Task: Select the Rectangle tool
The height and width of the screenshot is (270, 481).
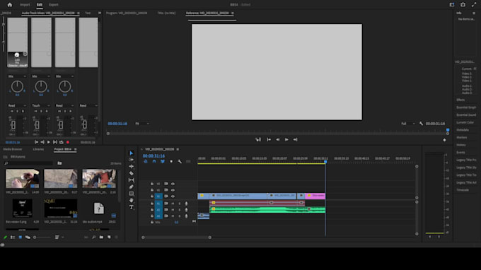Action: (x=132, y=194)
